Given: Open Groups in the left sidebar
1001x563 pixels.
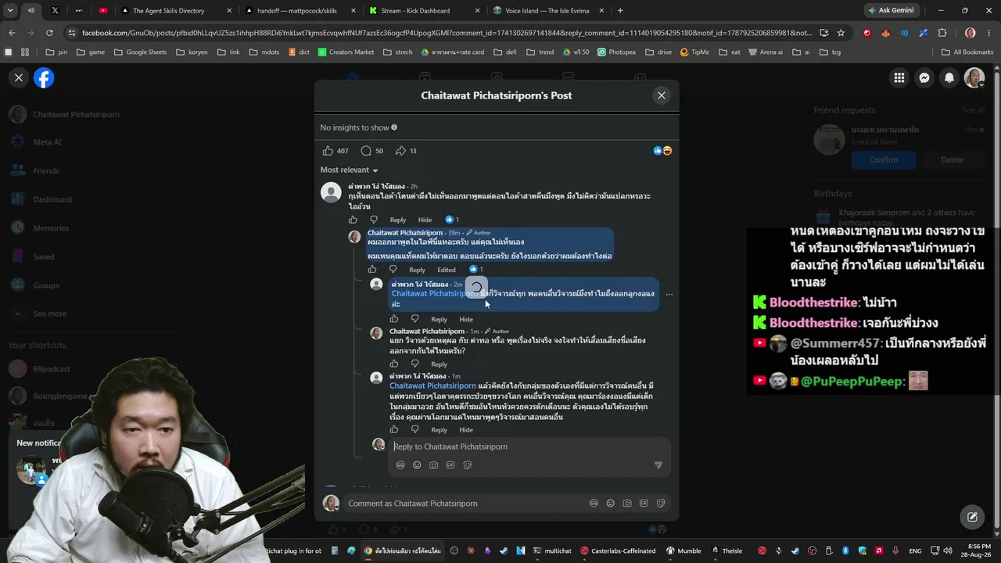Looking at the screenshot, I should (x=46, y=286).
